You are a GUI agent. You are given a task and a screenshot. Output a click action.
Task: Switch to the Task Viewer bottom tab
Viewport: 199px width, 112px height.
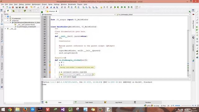88,102
